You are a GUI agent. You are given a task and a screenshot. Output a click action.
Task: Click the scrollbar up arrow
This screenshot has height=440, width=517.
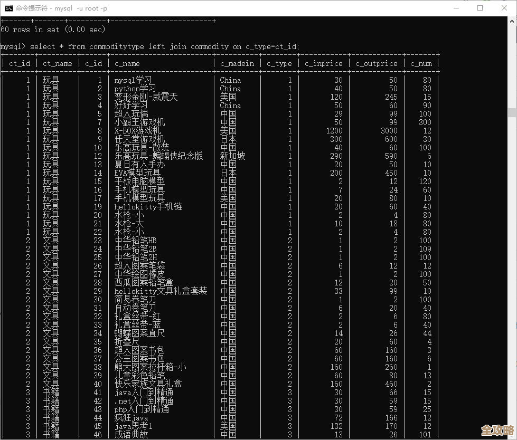512,21
